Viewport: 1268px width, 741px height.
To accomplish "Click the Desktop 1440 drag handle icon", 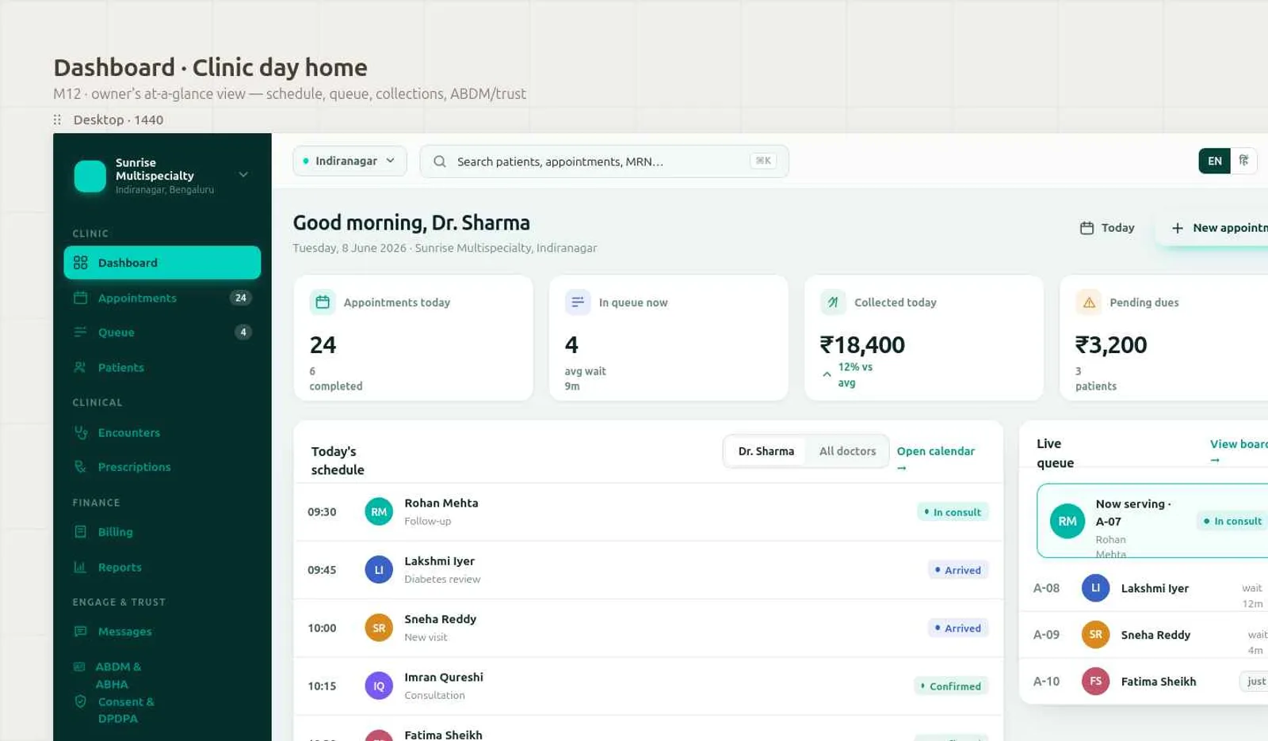I will click(x=57, y=120).
